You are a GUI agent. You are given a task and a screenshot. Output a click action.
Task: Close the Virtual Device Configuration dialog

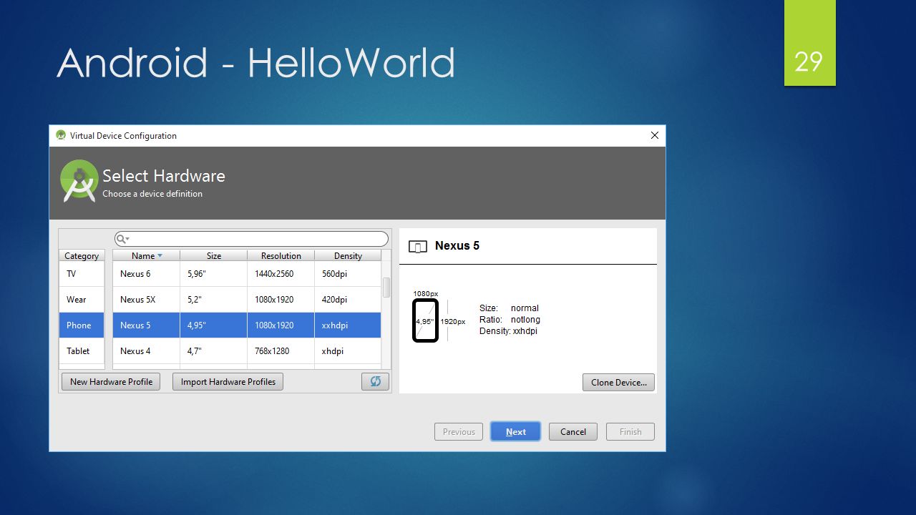pos(654,135)
